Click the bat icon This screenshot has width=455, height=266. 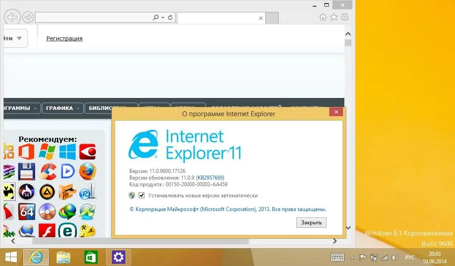(x=9, y=192)
